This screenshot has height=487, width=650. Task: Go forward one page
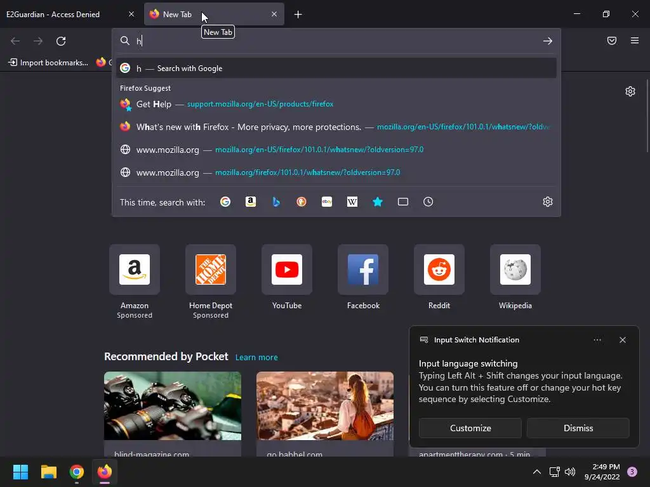(x=38, y=41)
